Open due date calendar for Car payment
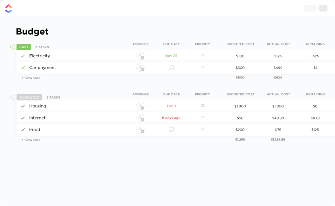The height and width of the screenshot is (206, 335). click(x=171, y=68)
